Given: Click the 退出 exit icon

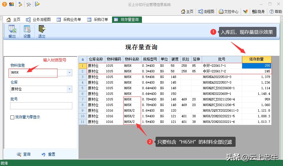Looking at the screenshot, I should pyautogui.click(x=42, y=31).
